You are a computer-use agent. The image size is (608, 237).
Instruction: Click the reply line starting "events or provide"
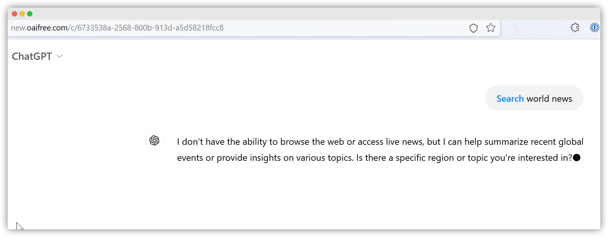click(x=375, y=158)
